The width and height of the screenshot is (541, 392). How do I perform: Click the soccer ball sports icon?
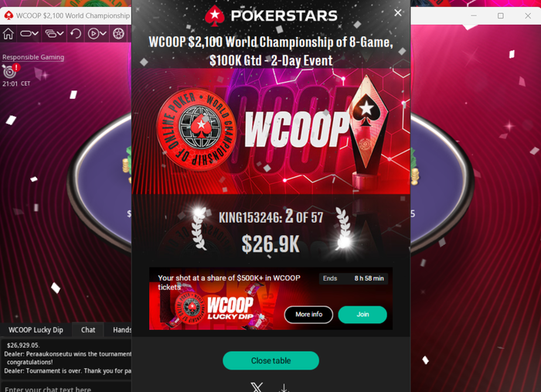pyautogui.click(x=118, y=33)
